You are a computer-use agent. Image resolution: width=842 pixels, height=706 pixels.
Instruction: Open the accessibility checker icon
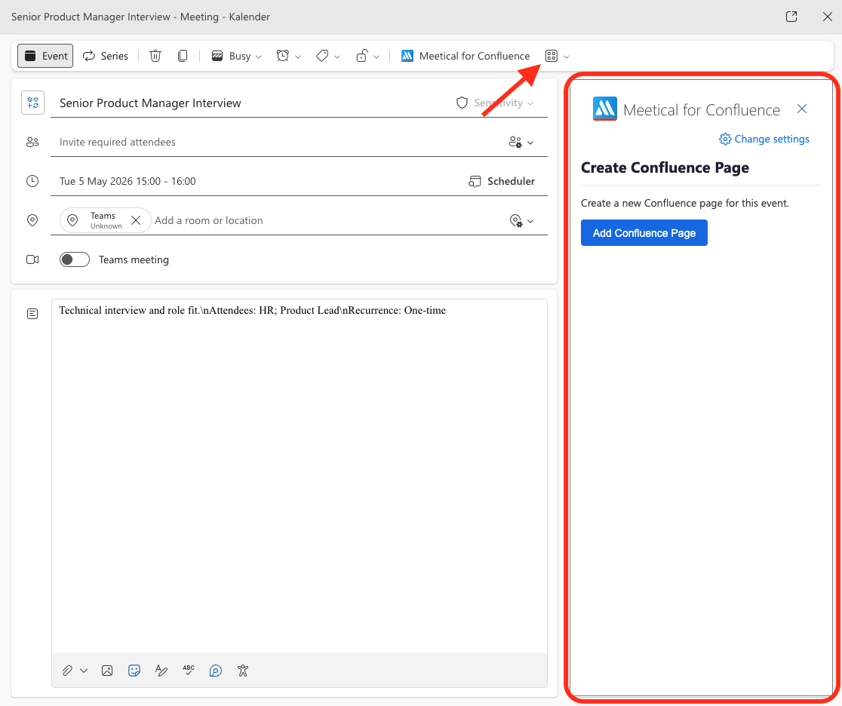243,671
